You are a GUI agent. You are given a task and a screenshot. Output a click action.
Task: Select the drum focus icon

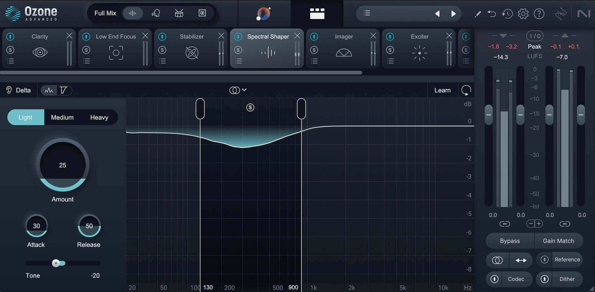click(179, 13)
